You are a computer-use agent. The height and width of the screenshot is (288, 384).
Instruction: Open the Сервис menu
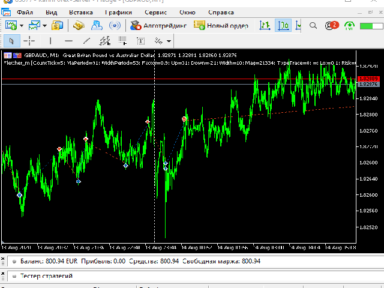coord(156,11)
